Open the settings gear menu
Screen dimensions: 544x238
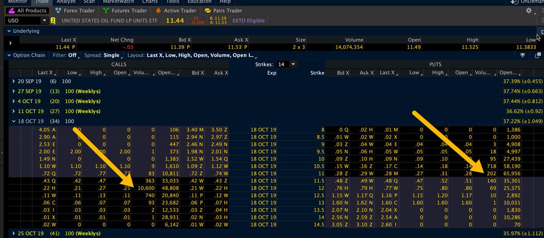pyautogui.click(x=529, y=10)
